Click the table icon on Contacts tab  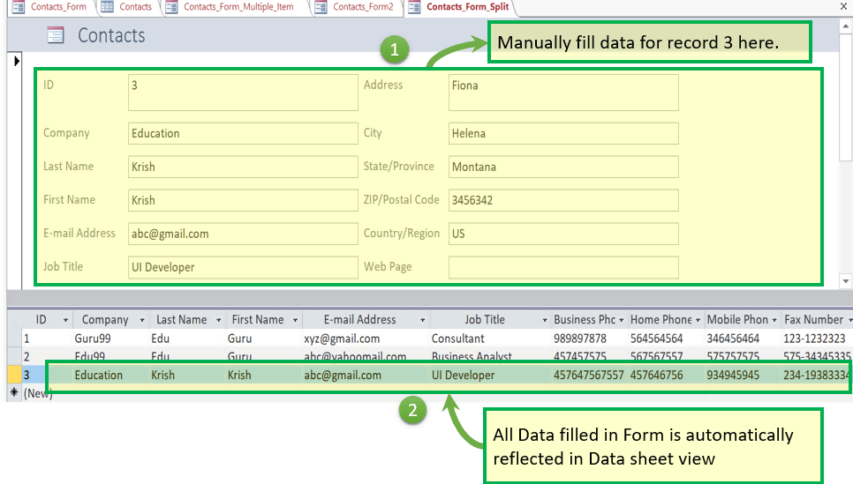(x=107, y=7)
